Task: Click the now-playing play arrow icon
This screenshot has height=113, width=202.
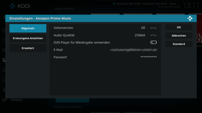Action: click(114, 4)
